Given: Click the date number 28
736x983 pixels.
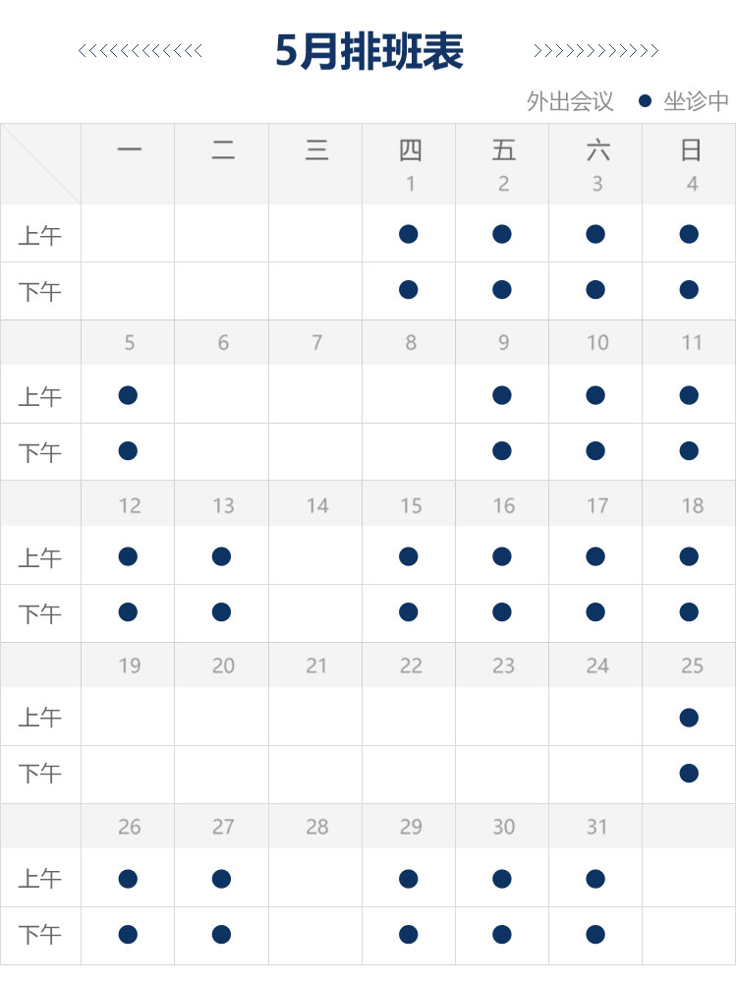Looking at the screenshot, I should (316, 827).
